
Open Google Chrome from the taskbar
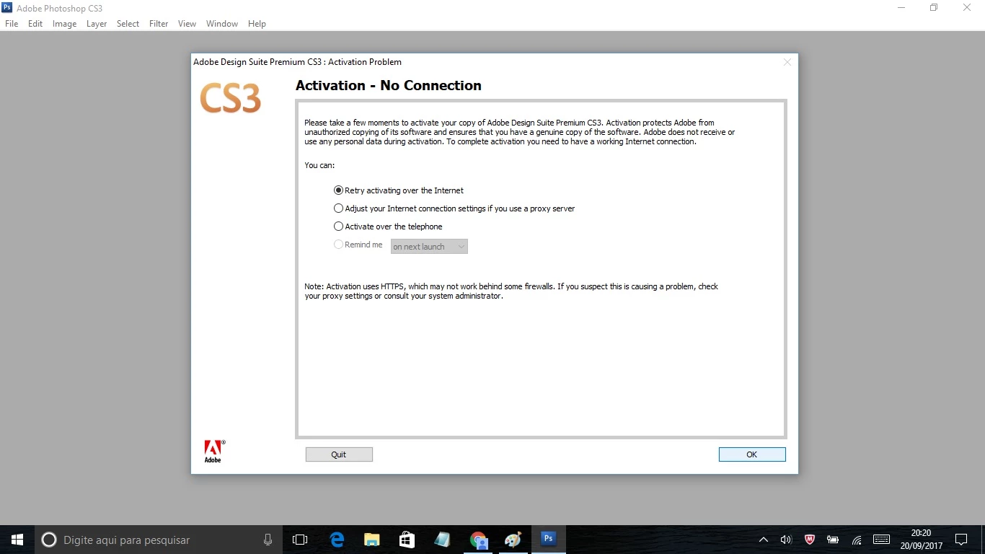click(478, 540)
